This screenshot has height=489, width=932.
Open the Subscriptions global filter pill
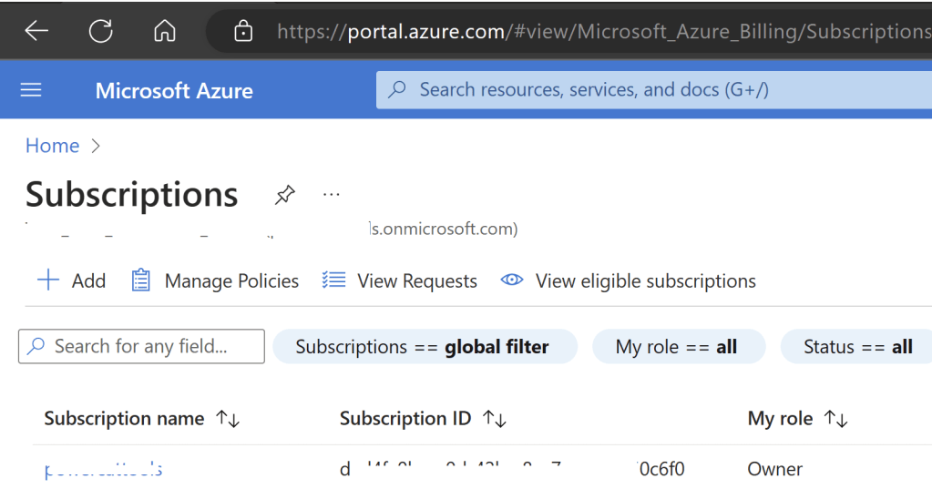pyautogui.click(x=424, y=347)
